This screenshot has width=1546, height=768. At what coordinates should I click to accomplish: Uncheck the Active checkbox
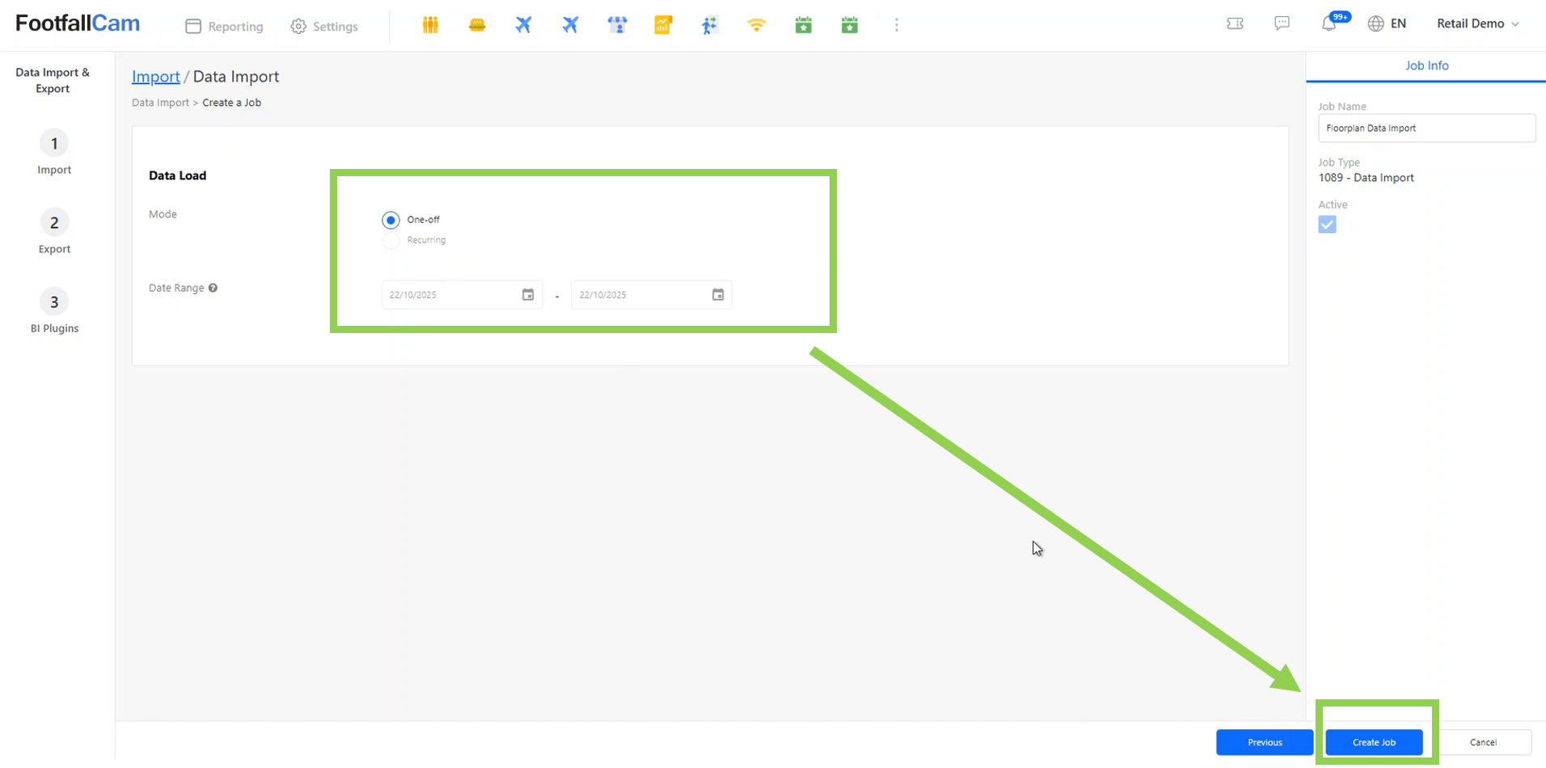pos(1327,225)
